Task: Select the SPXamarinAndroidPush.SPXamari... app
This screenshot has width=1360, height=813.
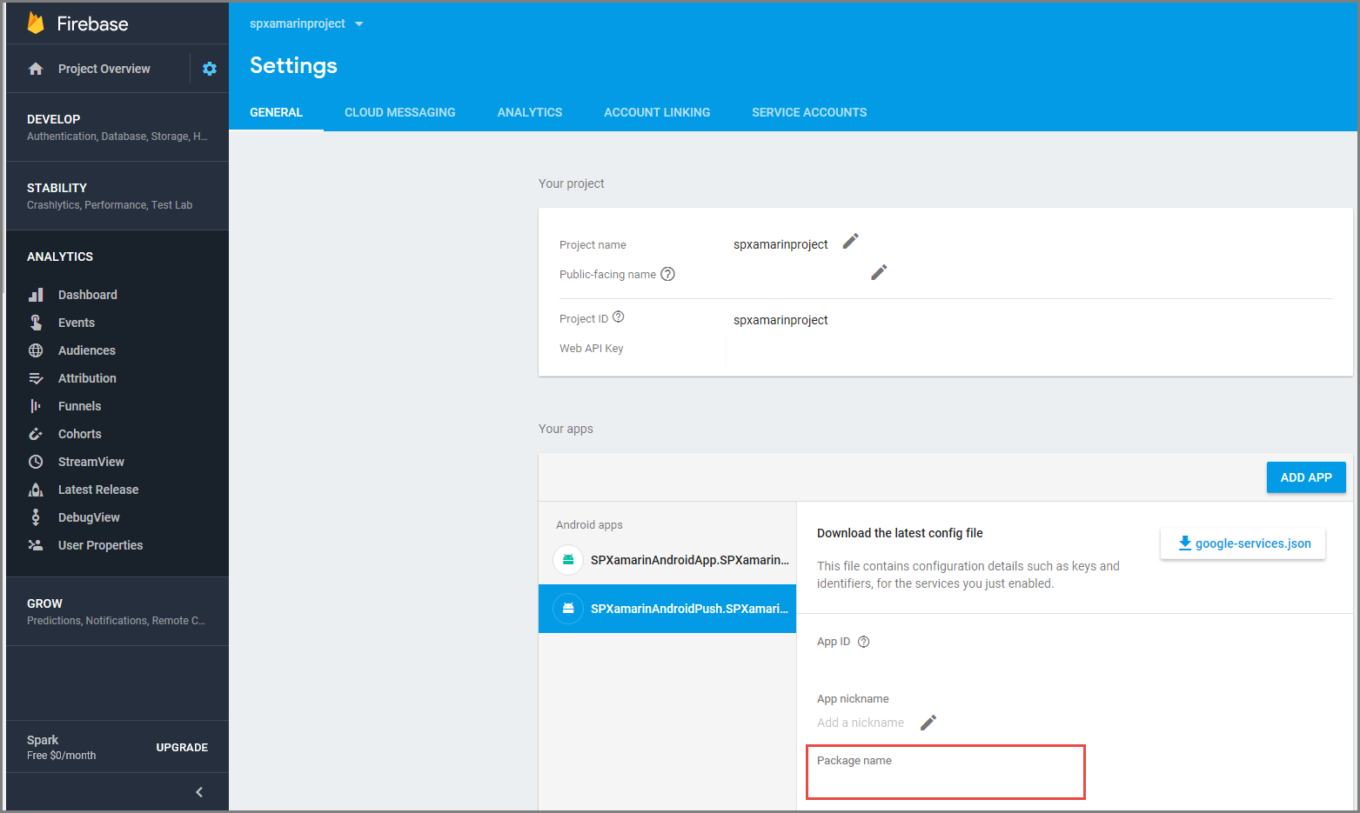Action: (667, 609)
